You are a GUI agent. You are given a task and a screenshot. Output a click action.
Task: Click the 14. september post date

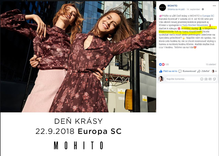click(193, 9)
